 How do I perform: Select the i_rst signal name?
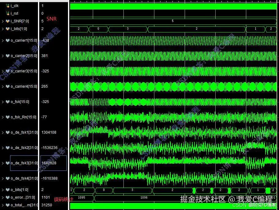pyautogui.click(x=14, y=13)
